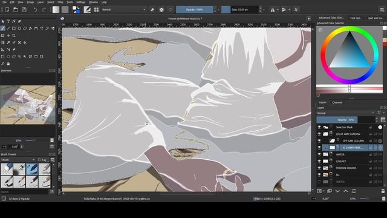Adjust the brush Opacity slider
Image resolution: width=387 pixels, height=218 pixels.
195,10
